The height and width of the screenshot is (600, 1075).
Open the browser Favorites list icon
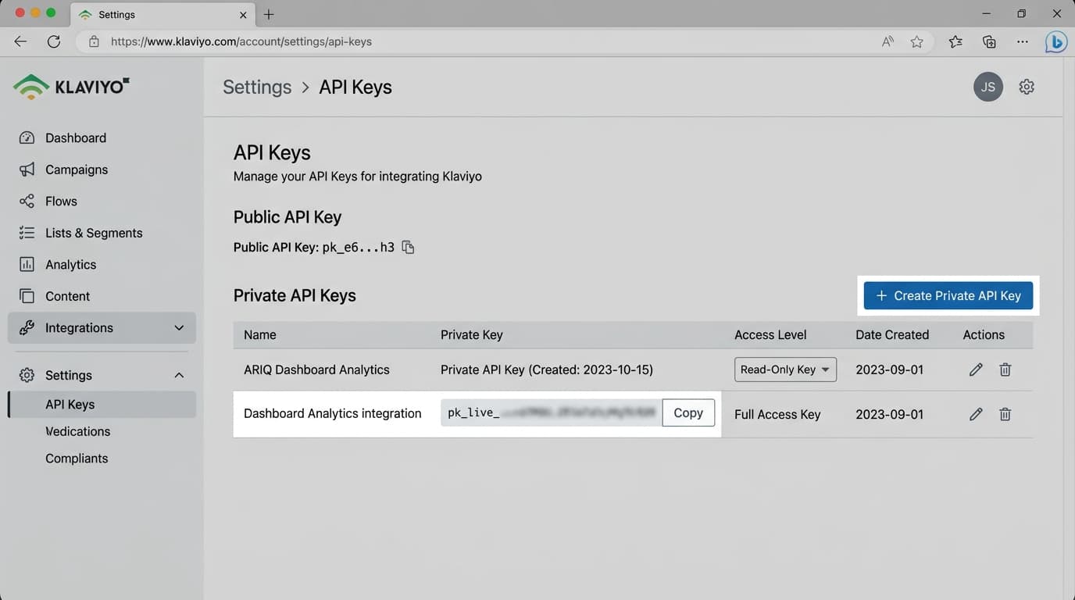(x=955, y=42)
